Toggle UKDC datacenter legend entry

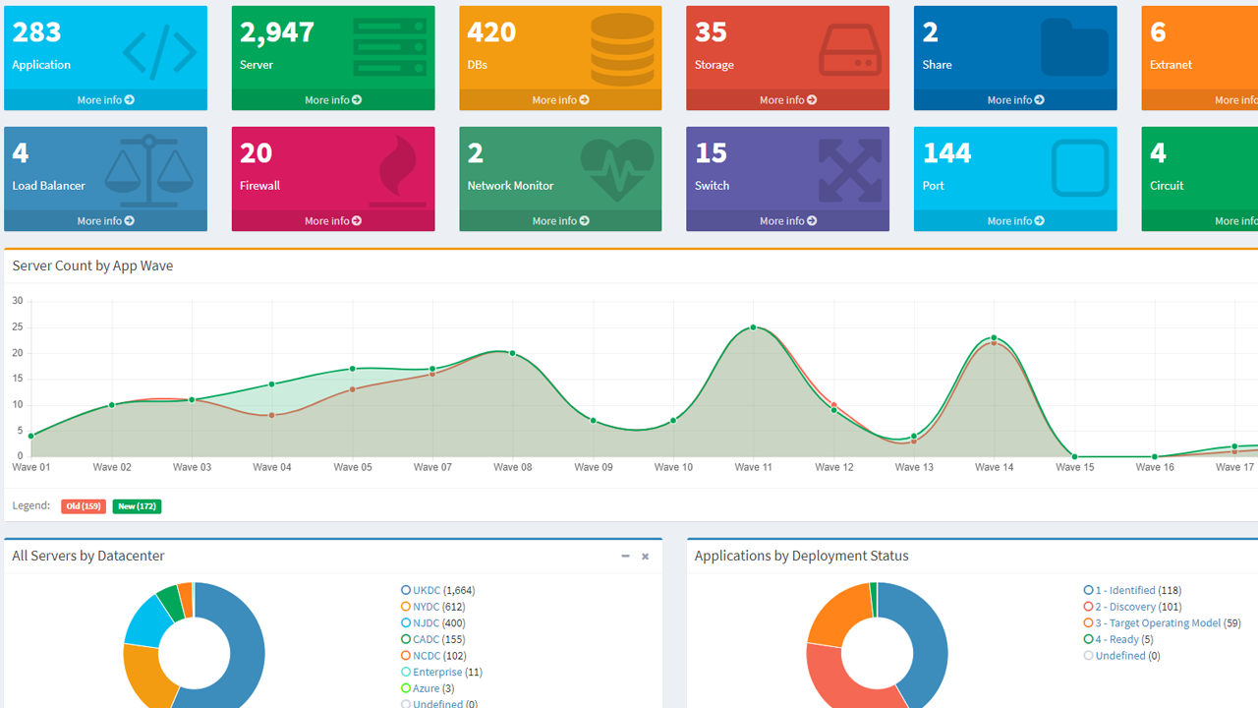click(x=437, y=591)
